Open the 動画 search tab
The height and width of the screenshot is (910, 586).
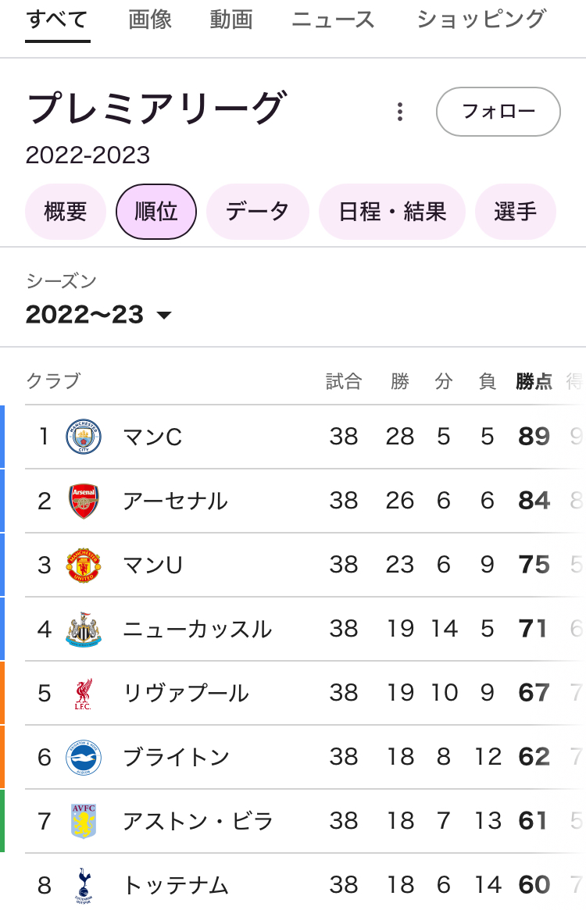click(x=231, y=20)
